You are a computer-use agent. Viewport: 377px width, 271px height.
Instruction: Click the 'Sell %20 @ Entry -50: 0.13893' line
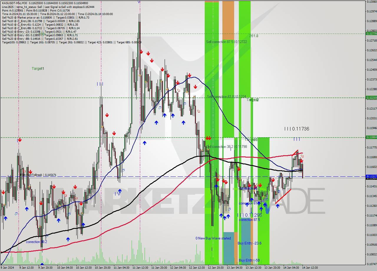click(x=40, y=35)
